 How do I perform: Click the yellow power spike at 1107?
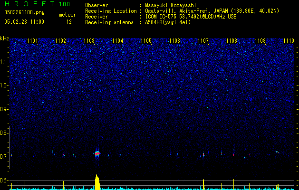(x=203, y=184)
